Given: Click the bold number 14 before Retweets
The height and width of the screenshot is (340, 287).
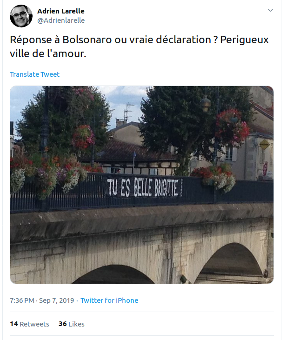Looking at the screenshot, I should (14, 324).
